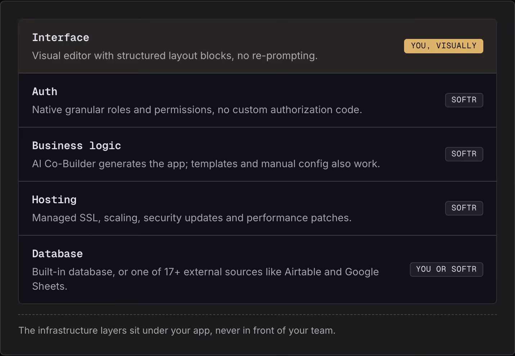Click the 'Auth' heading
This screenshot has width=515, height=356.
(x=45, y=92)
